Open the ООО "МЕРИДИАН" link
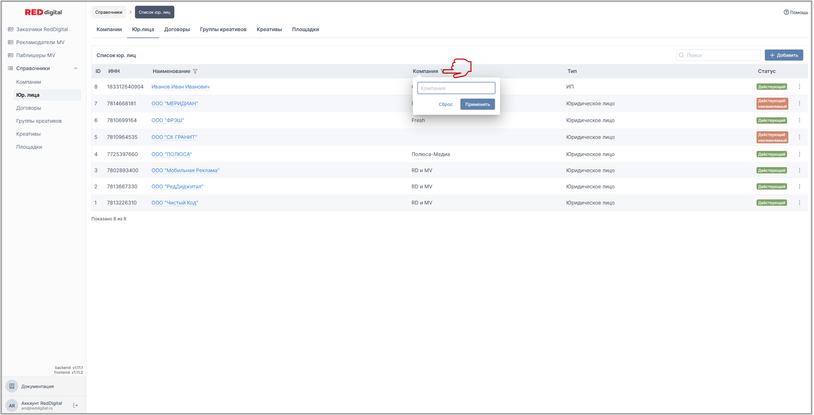This screenshot has width=814, height=415. pos(175,104)
